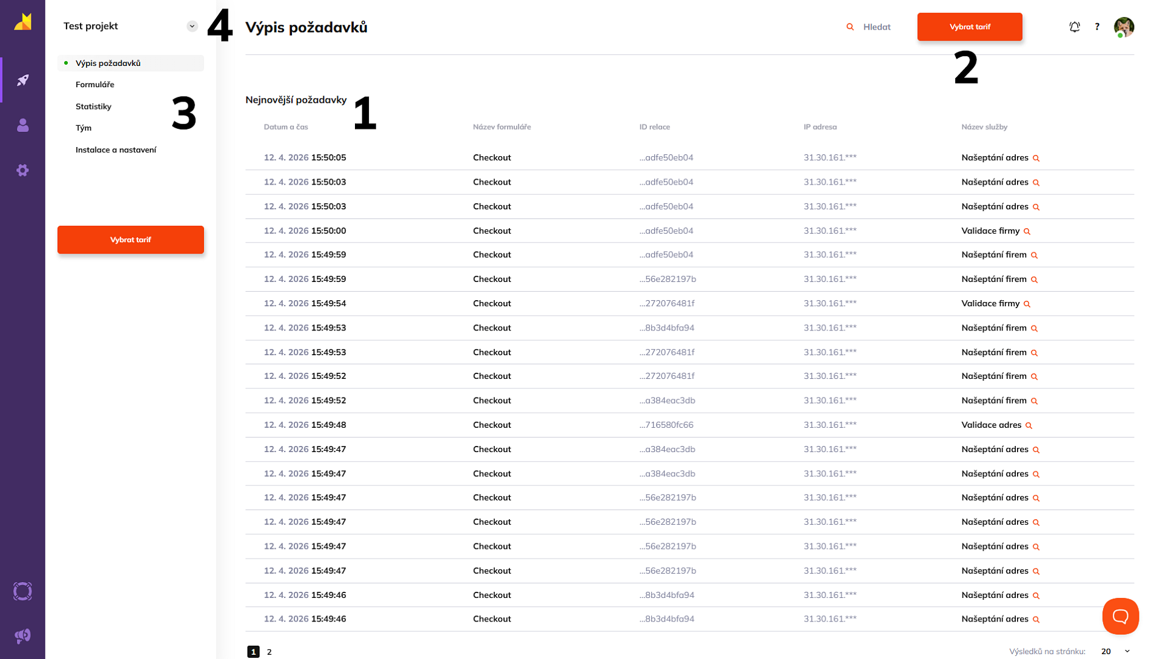Open Formuláře menu item
1163x659 pixels.
[95, 85]
